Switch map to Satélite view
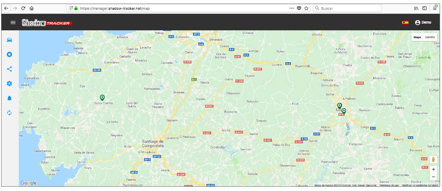442x191 pixels. 430,37
